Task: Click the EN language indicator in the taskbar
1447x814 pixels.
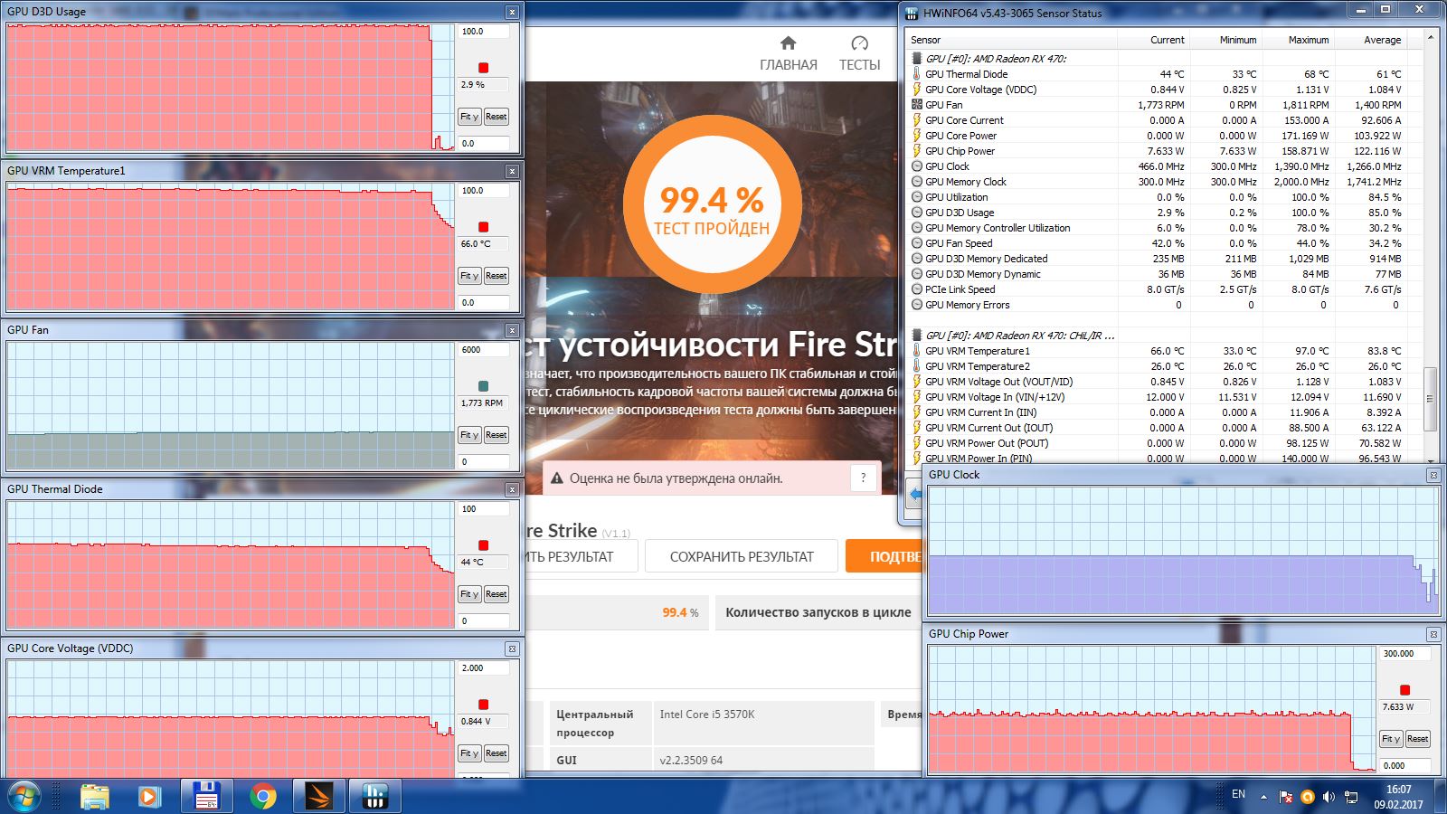Action: (1238, 794)
